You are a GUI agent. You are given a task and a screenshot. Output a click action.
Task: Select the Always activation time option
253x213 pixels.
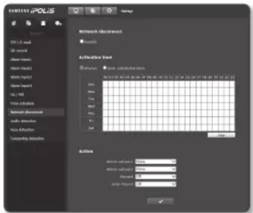81,68
